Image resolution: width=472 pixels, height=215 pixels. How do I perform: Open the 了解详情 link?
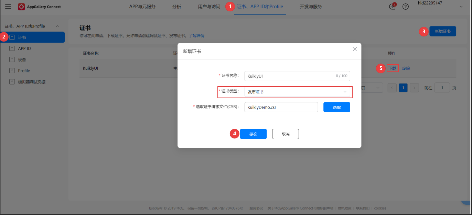point(196,36)
